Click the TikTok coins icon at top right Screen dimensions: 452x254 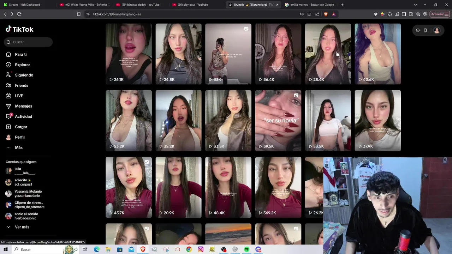[x=418, y=30]
